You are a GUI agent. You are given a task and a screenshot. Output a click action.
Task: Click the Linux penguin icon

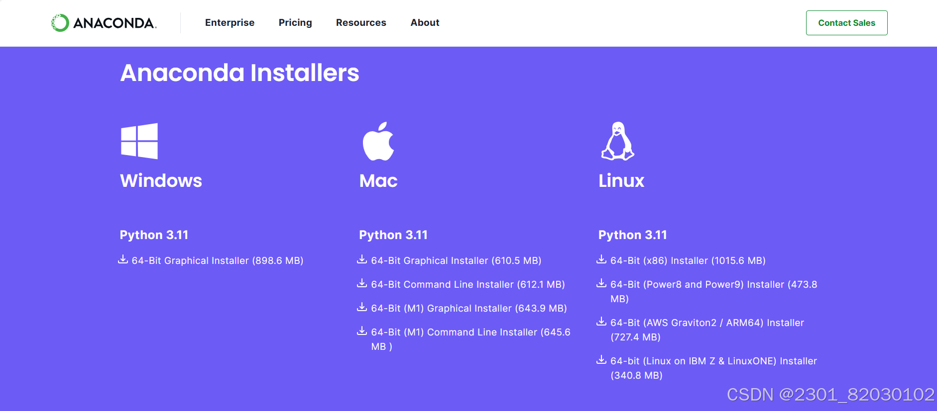click(x=617, y=141)
